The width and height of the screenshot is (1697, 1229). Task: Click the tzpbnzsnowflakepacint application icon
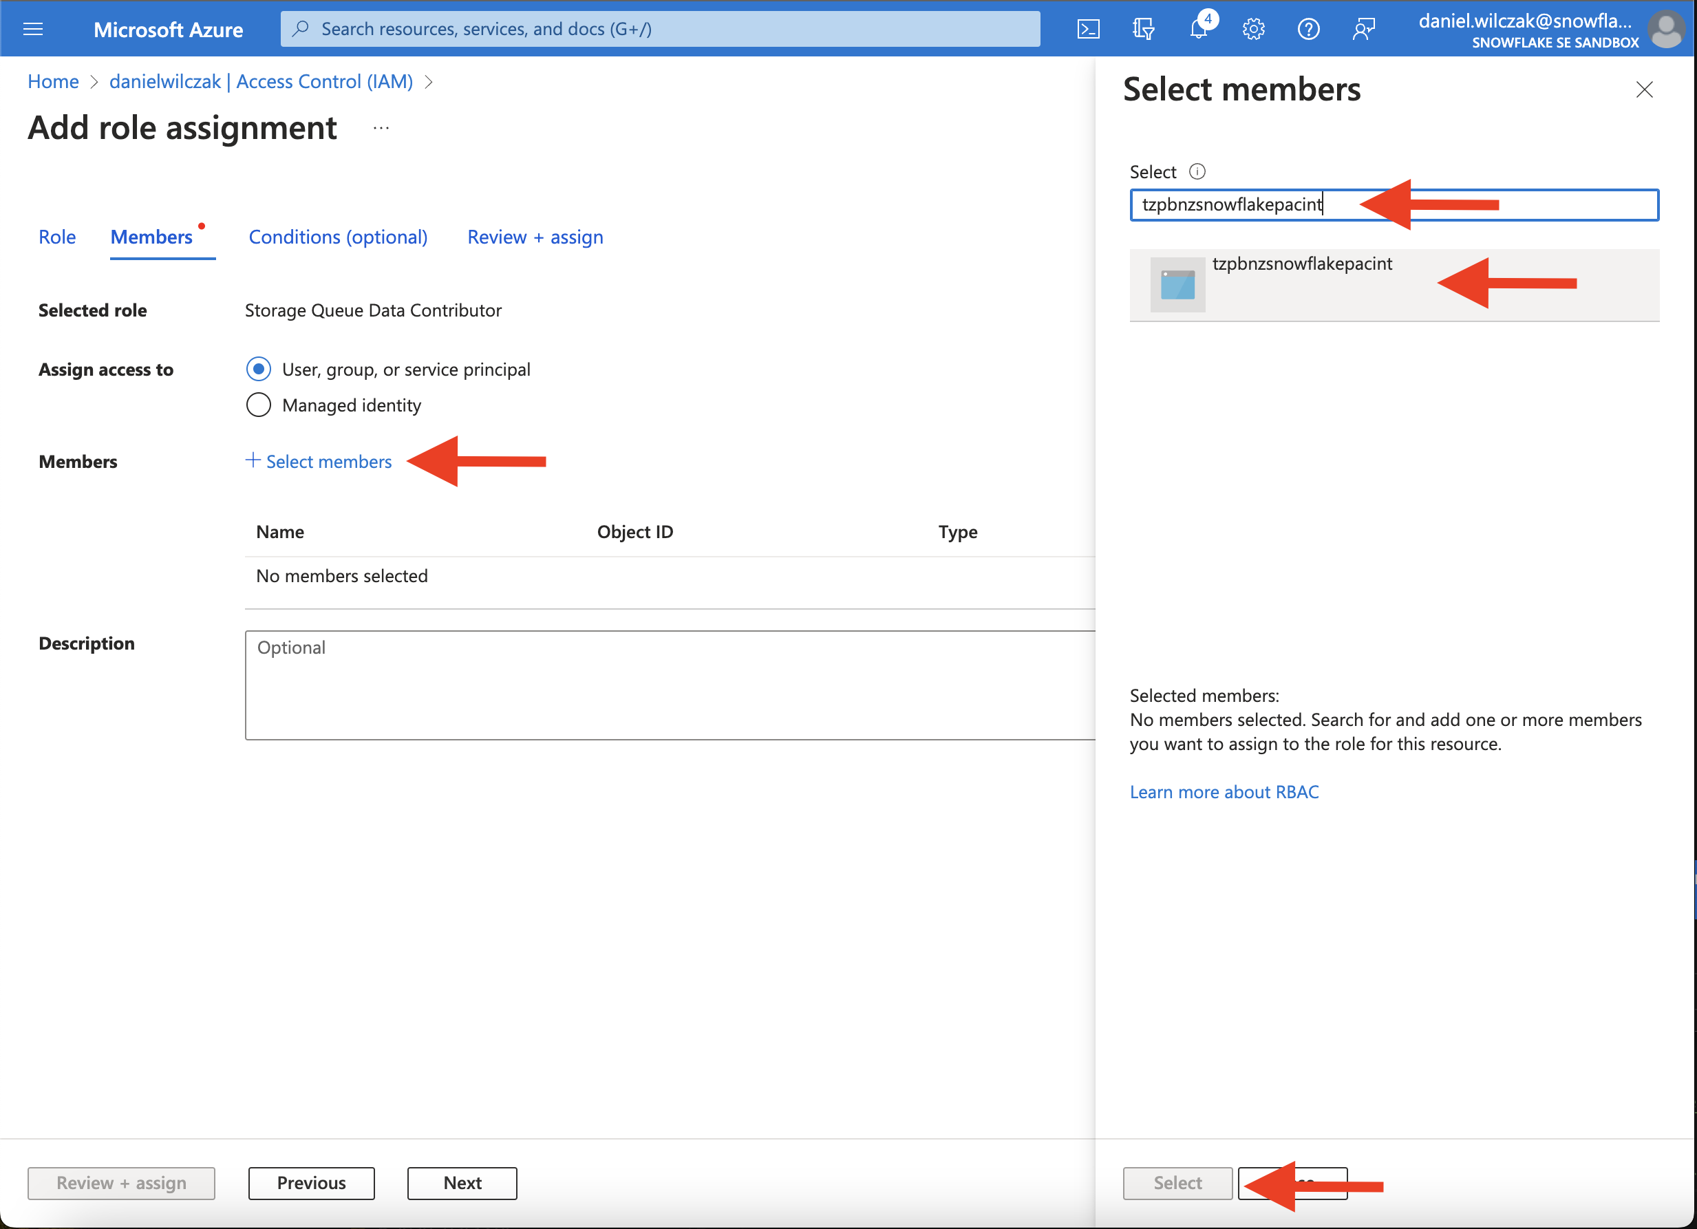(x=1177, y=284)
